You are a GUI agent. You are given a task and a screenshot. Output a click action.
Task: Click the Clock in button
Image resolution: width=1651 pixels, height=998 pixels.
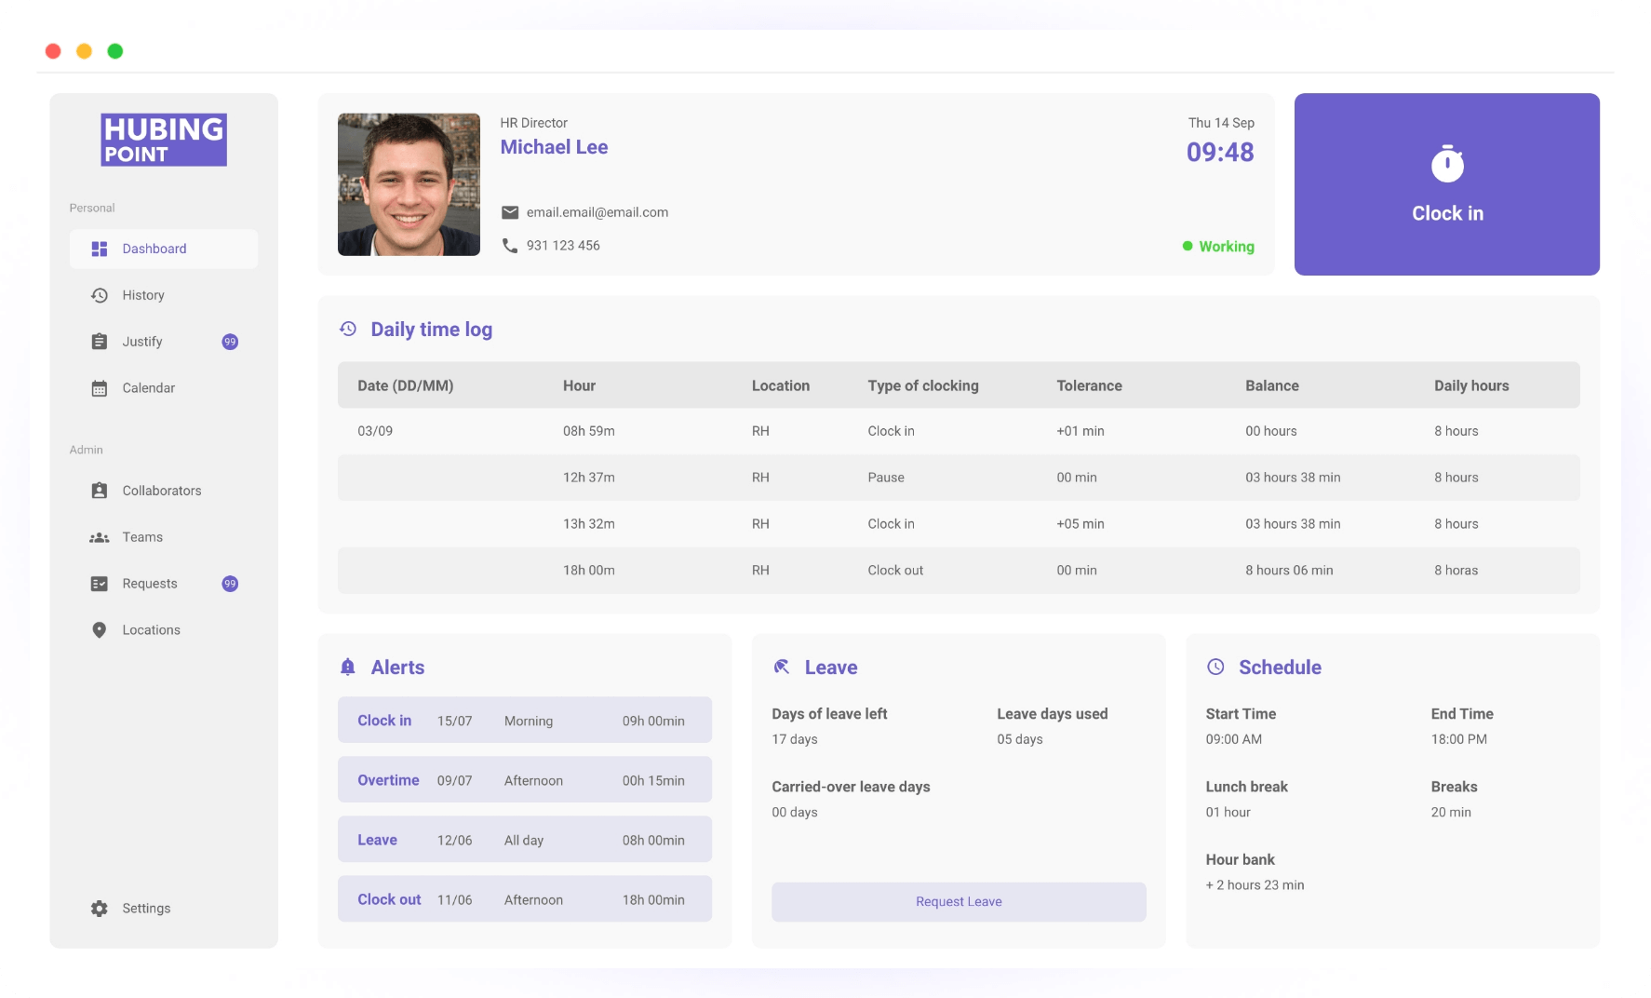(x=1447, y=184)
